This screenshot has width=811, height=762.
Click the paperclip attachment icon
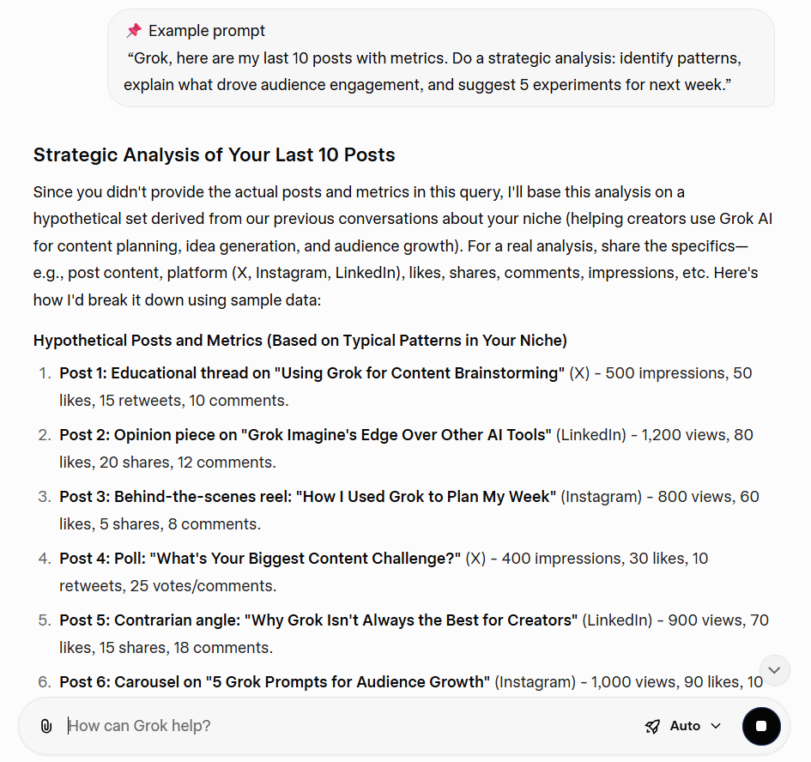pyautogui.click(x=46, y=725)
